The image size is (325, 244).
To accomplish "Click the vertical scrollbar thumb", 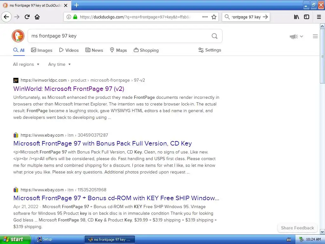I will point(322,56).
